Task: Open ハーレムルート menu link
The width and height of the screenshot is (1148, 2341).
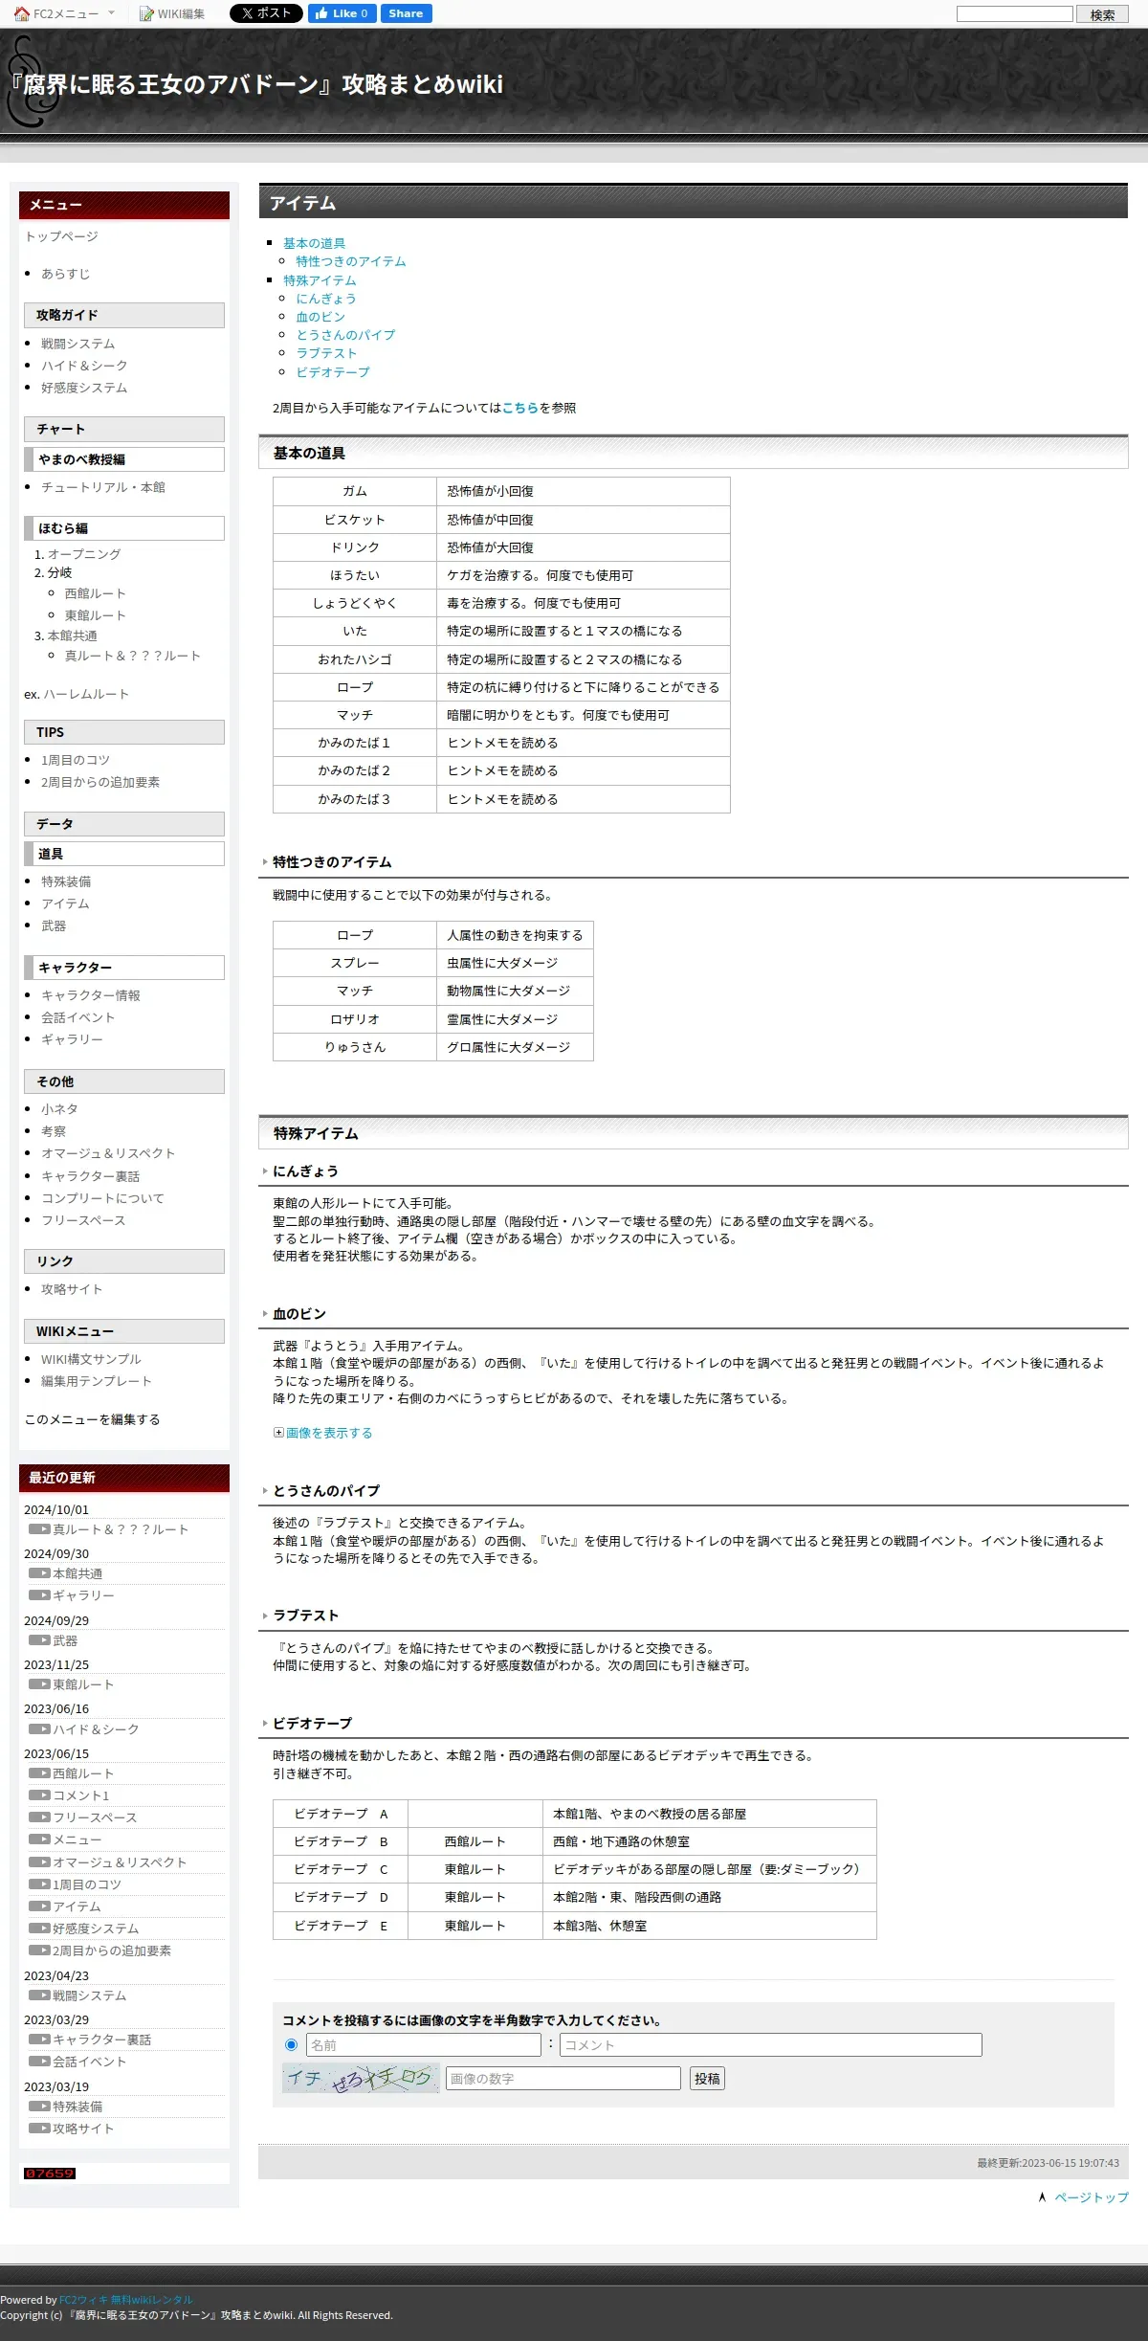Action: tap(86, 694)
